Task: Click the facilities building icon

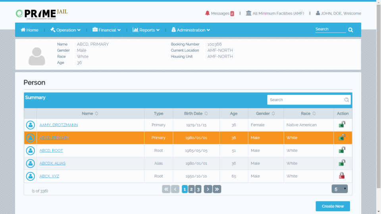Action: tap(248, 13)
